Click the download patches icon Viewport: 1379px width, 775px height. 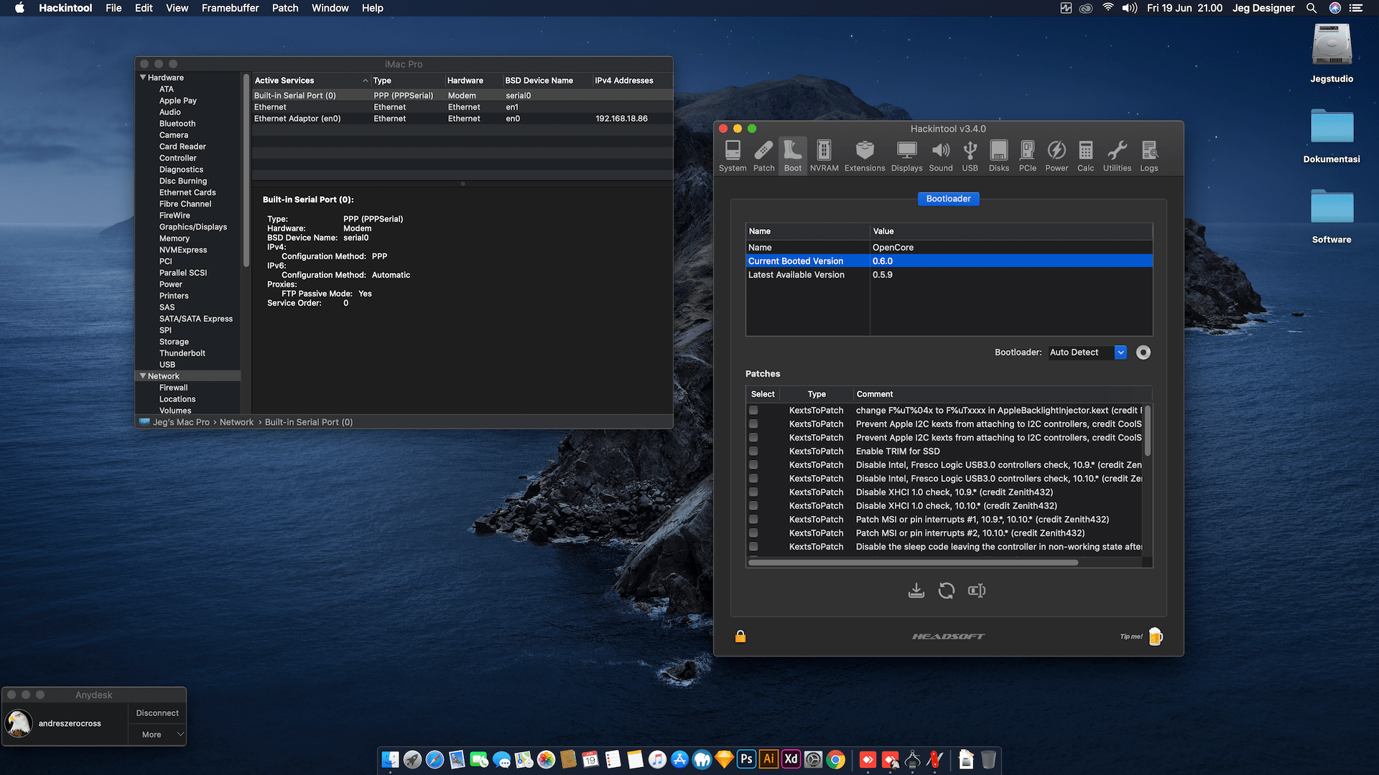coord(916,591)
